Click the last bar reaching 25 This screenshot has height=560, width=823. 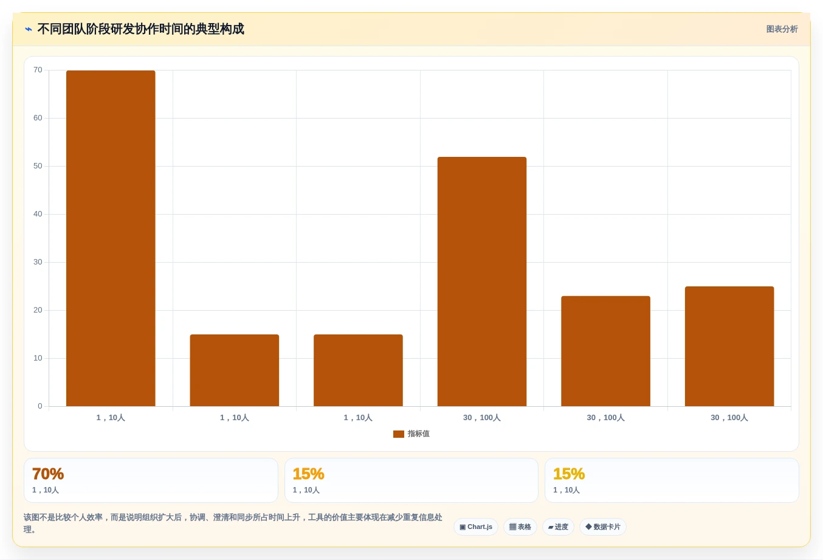tap(729, 346)
